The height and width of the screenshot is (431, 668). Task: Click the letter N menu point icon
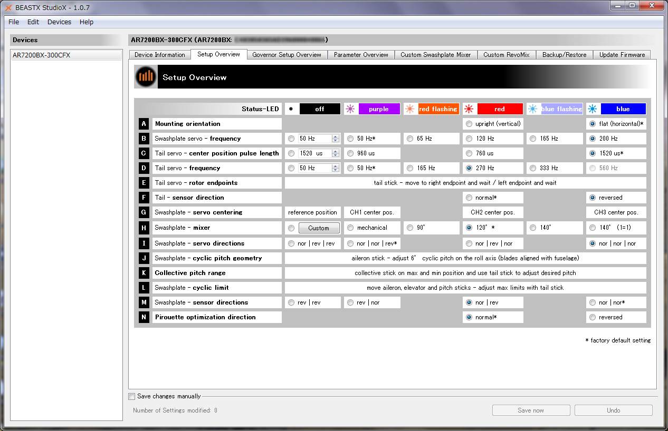click(144, 317)
